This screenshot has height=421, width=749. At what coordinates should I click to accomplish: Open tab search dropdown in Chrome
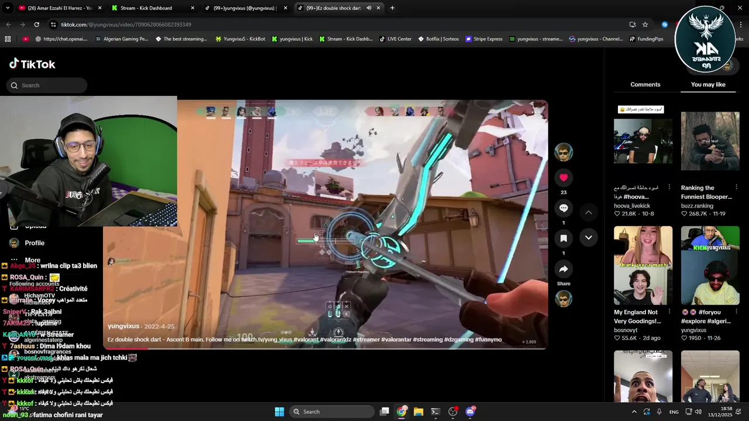tap(8, 8)
